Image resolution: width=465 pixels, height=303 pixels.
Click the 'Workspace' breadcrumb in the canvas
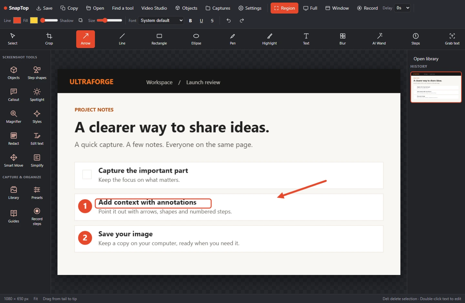click(x=159, y=82)
